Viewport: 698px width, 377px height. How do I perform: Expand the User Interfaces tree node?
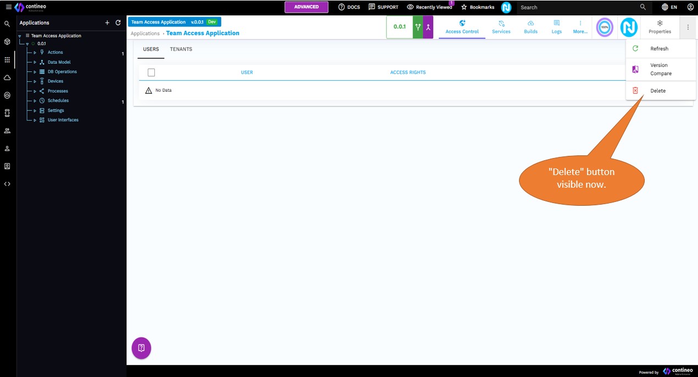click(35, 120)
